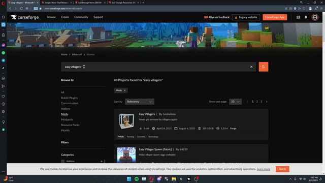The height and width of the screenshot is (183, 325).
Task: Select Worlds category
Action: click(x=65, y=130)
